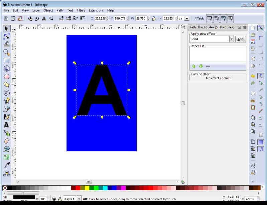Screen dimensions: 267x205
Task: Click Flip horizontally icon
Action: click(x=44, y=18)
